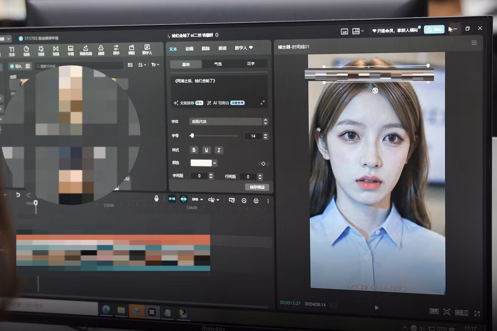Switch to the 动画 animation tab
This screenshot has width=497, height=331.
(x=190, y=49)
